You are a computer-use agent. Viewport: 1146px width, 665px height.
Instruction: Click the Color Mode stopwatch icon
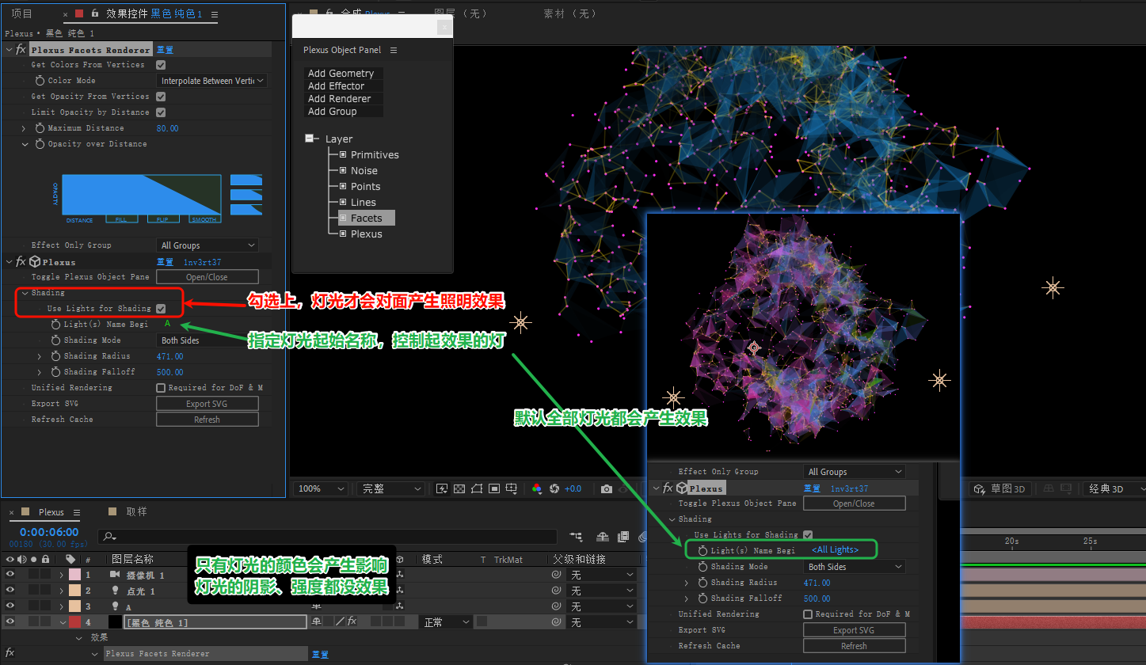click(x=40, y=81)
